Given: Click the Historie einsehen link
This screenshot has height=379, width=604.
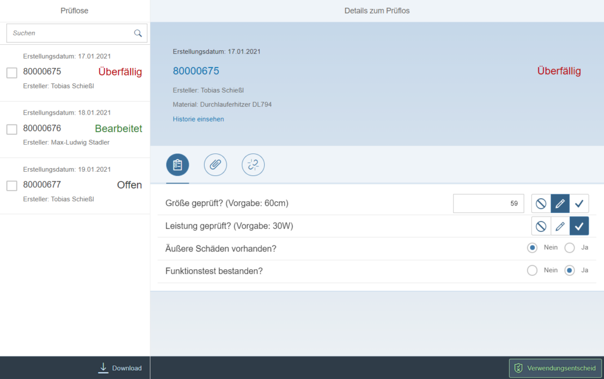Looking at the screenshot, I should (x=198, y=119).
